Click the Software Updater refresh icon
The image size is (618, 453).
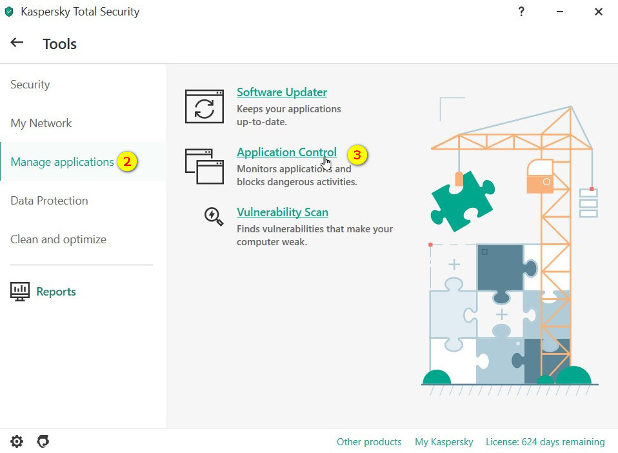pyautogui.click(x=204, y=106)
